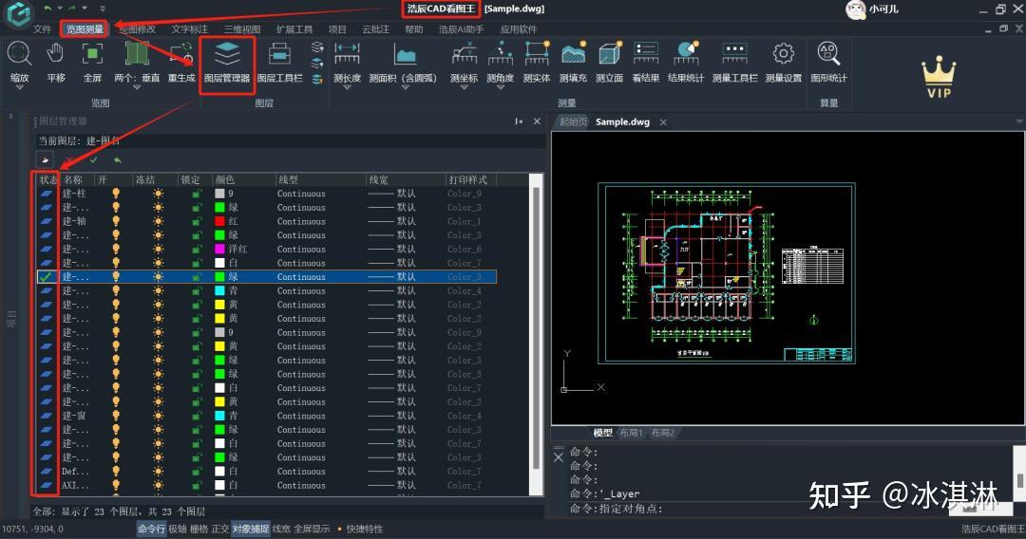Expand the dropdown arrow under 测角度
This screenshot has height=539, width=1026.
(x=500, y=87)
